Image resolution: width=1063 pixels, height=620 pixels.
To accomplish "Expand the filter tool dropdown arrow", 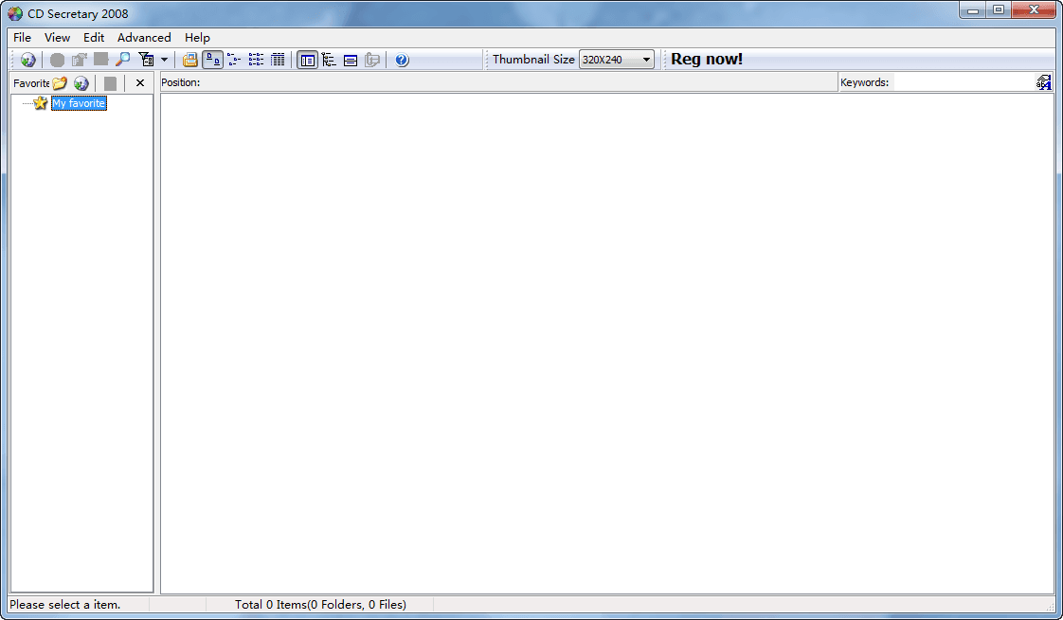I will tap(164, 60).
